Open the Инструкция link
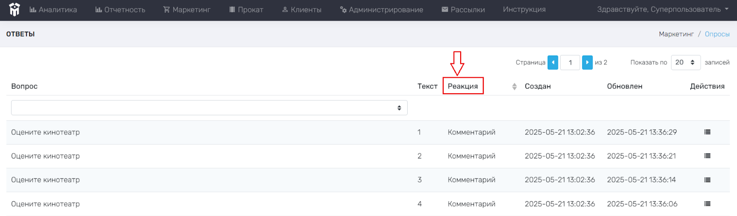The height and width of the screenshot is (216, 737). (524, 10)
